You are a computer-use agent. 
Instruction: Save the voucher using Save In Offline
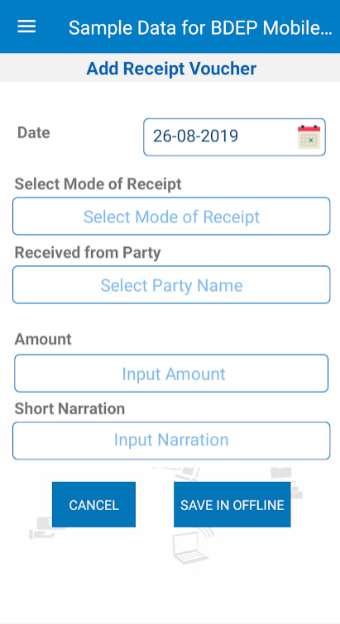232,505
